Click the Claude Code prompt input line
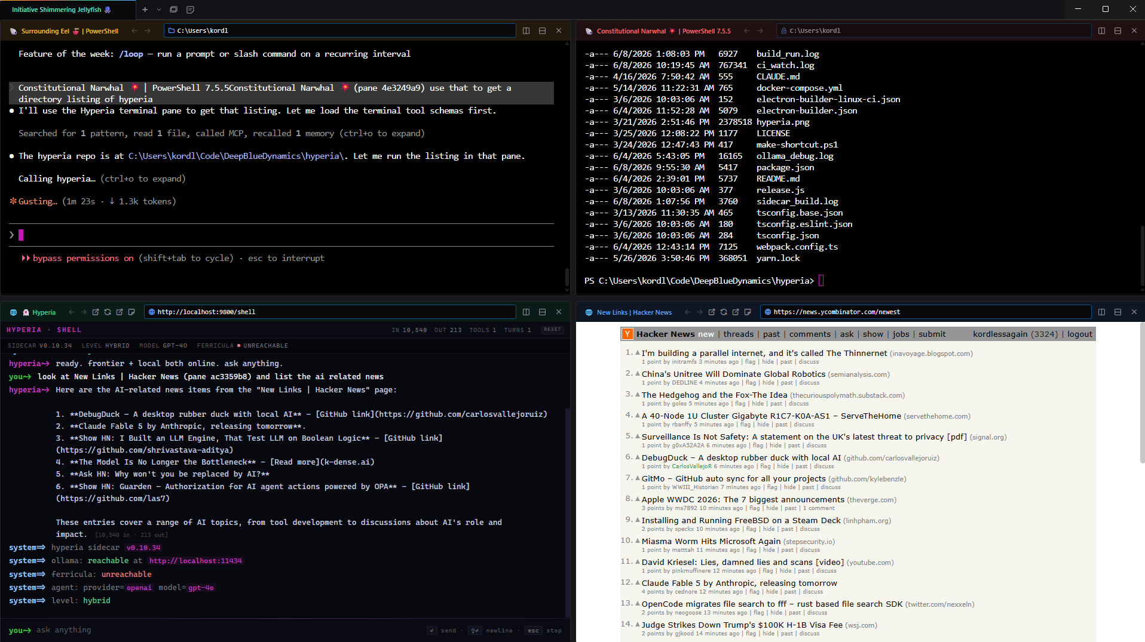This screenshot has width=1145, height=642. pos(281,235)
